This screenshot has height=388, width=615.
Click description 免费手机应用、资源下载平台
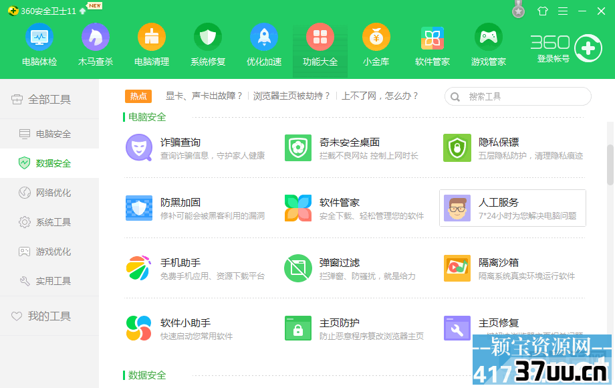pyautogui.click(x=213, y=276)
